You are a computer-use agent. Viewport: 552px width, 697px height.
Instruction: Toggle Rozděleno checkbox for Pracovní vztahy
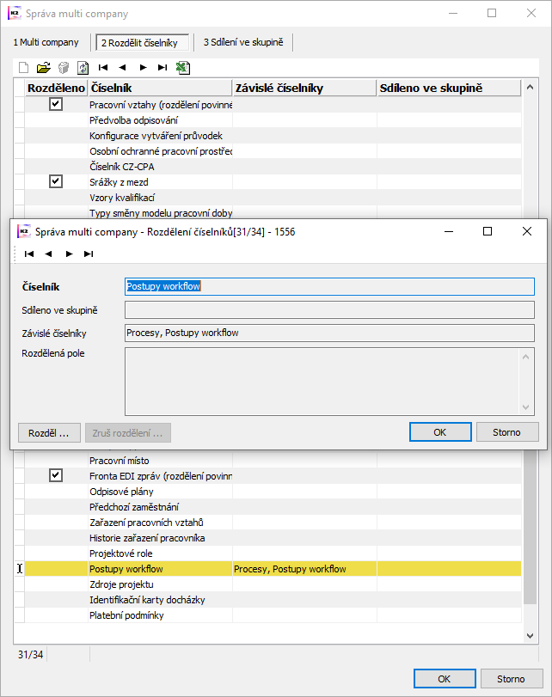tap(56, 105)
